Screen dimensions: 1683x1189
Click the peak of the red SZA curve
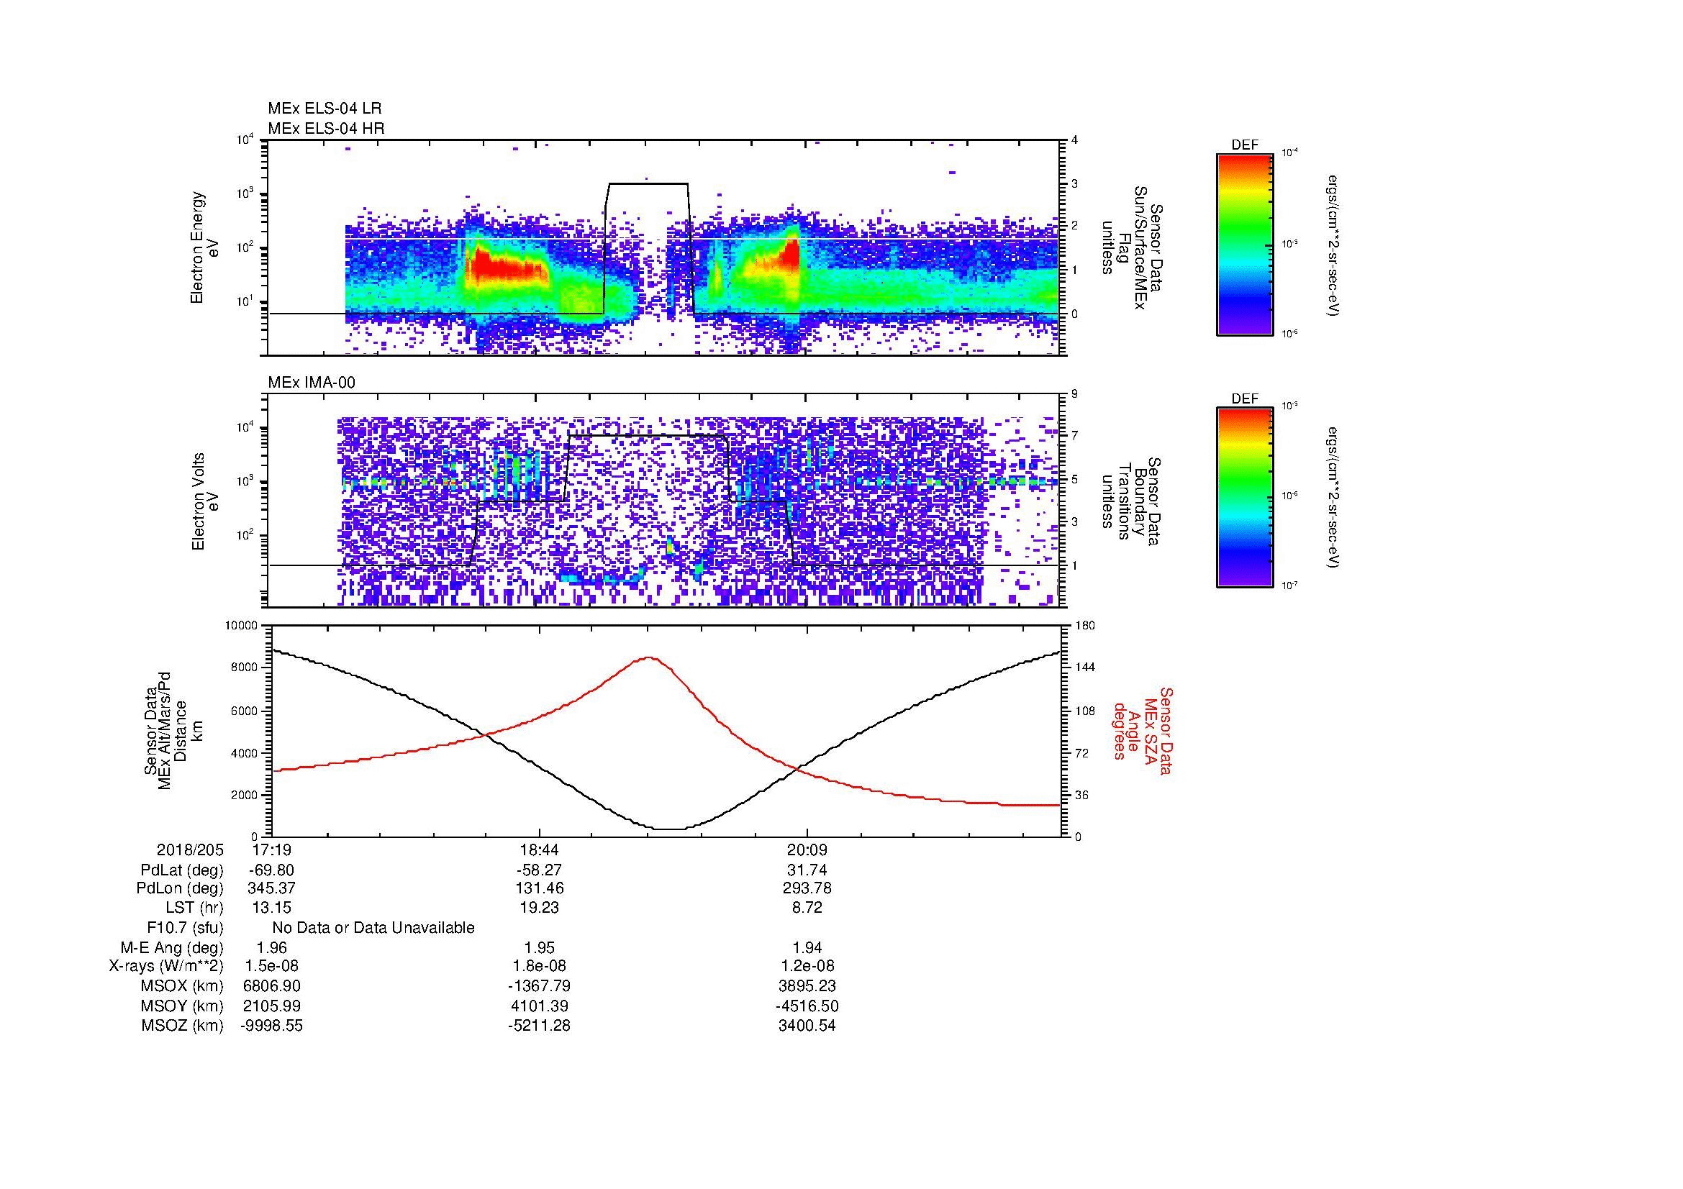[x=650, y=658]
